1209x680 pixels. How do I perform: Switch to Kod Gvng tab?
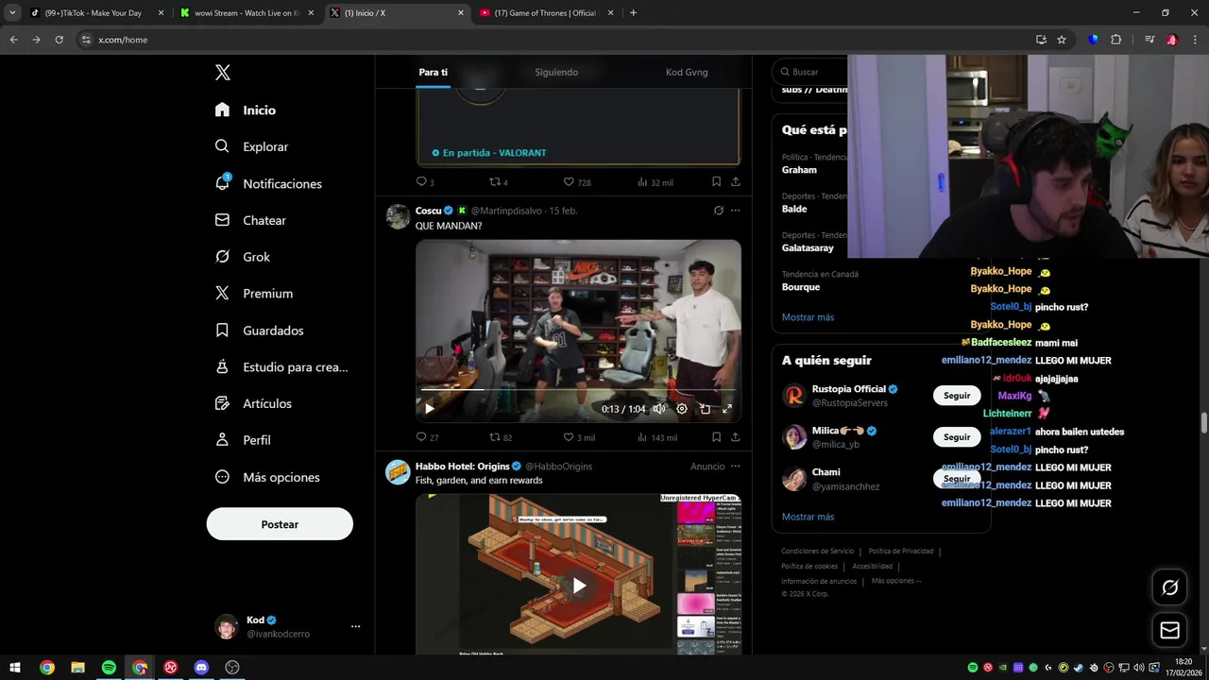click(687, 72)
